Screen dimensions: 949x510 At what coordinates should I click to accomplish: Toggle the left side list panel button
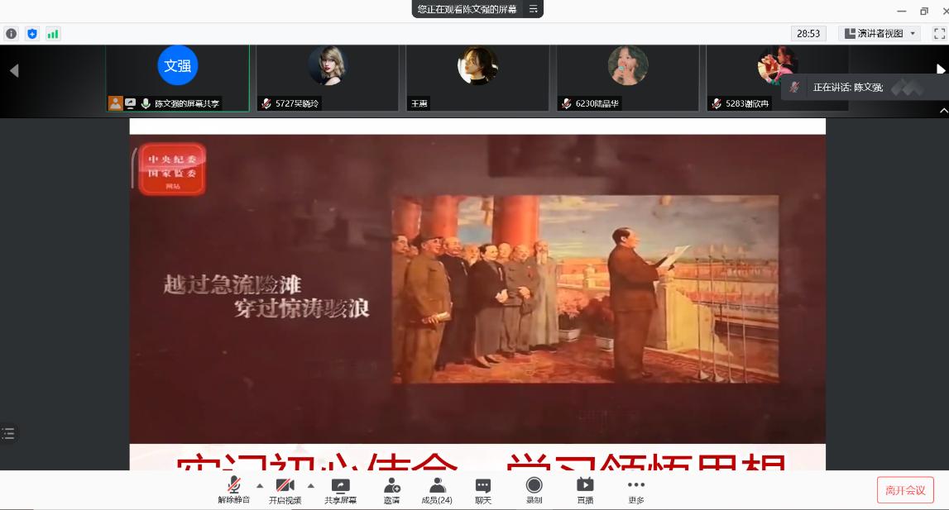coord(8,433)
